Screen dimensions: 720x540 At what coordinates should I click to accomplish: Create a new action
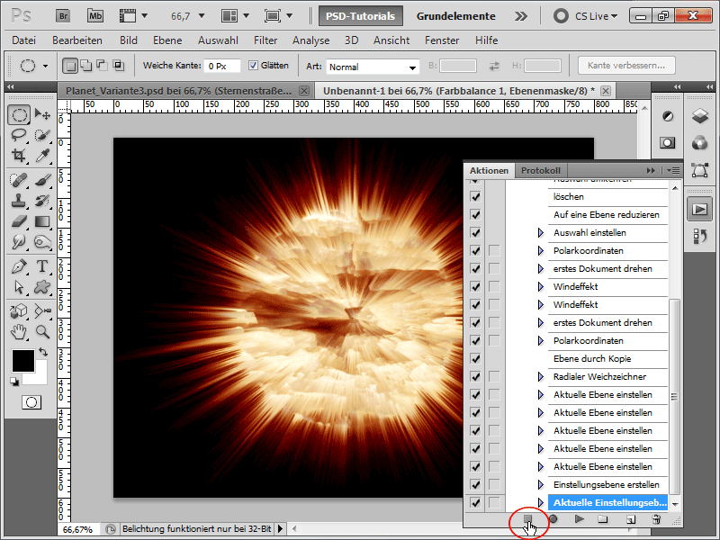pos(631,519)
